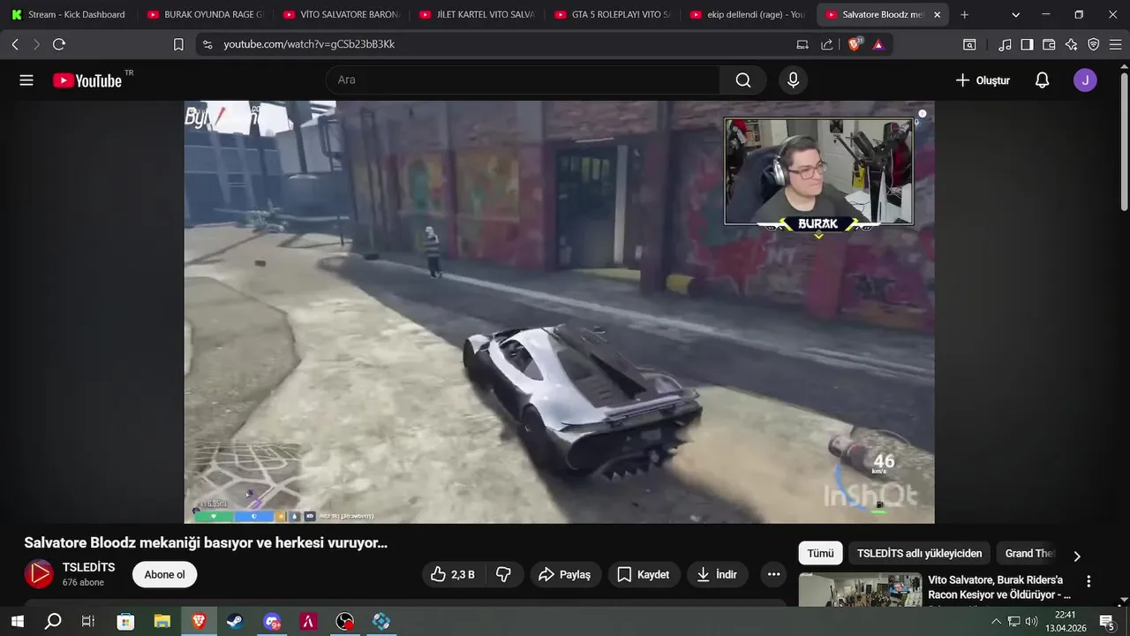Open Windows Start menu
The image size is (1130, 636).
17,622
